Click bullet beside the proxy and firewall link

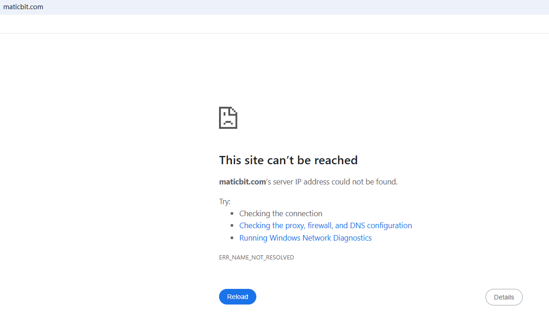pos(232,226)
